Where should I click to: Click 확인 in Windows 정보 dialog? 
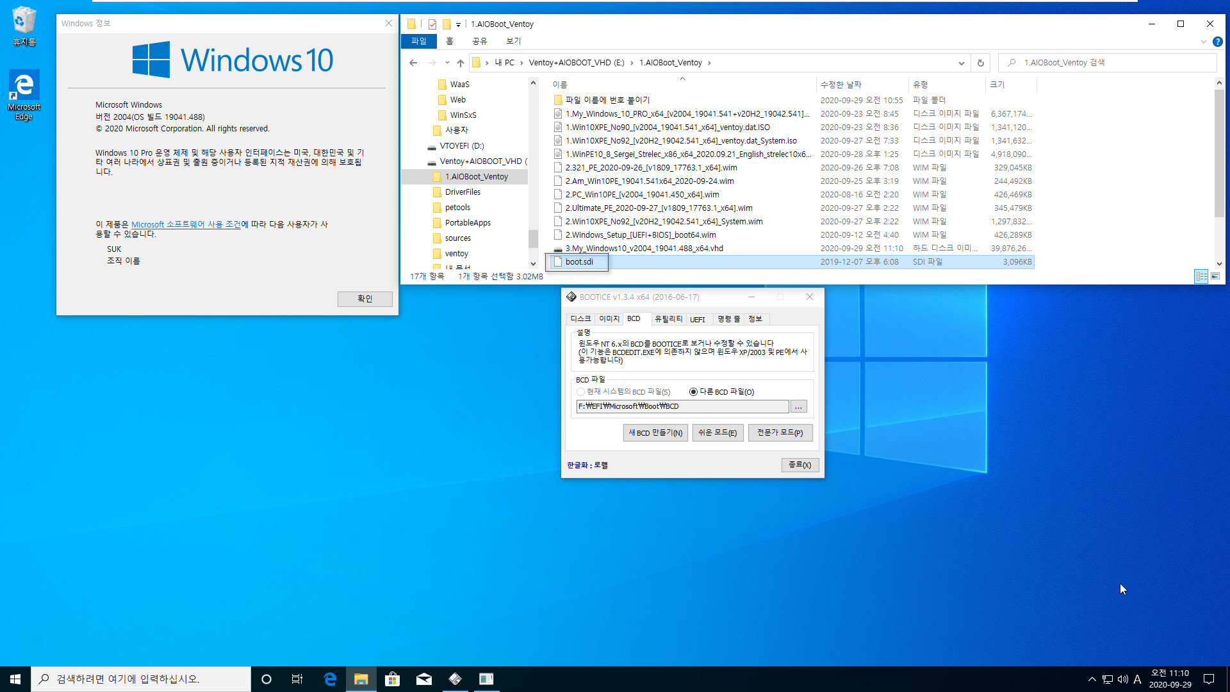[x=365, y=299]
